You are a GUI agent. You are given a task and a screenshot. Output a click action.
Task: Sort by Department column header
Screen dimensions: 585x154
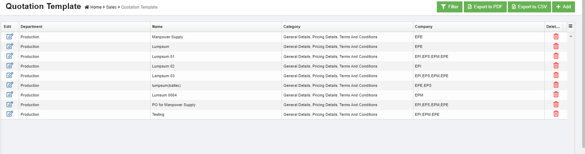[x=31, y=27]
